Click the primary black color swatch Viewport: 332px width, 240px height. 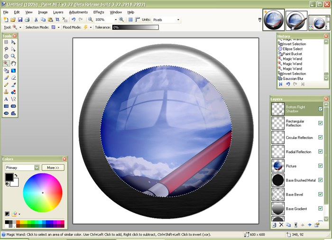(x=9, y=177)
